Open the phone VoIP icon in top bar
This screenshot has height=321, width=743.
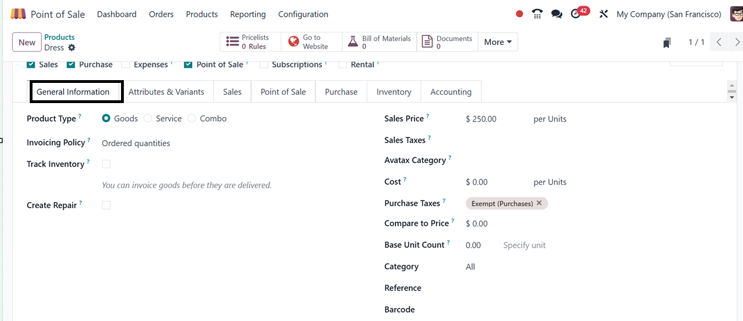[x=537, y=14]
